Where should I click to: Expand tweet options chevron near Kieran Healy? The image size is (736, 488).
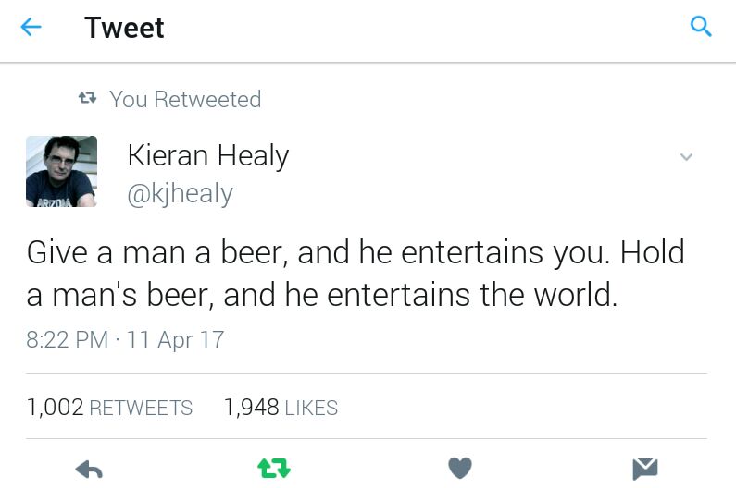(686, 156)
